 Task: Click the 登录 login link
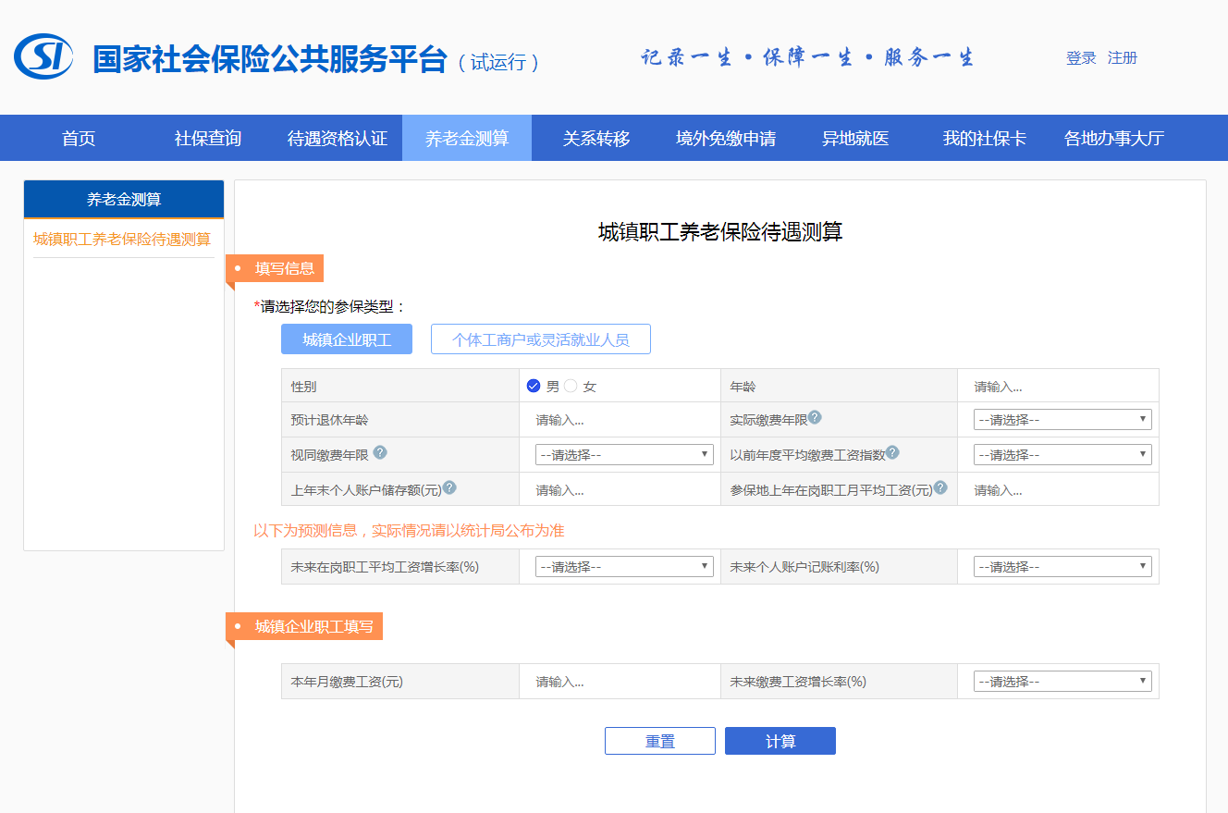1081,58
